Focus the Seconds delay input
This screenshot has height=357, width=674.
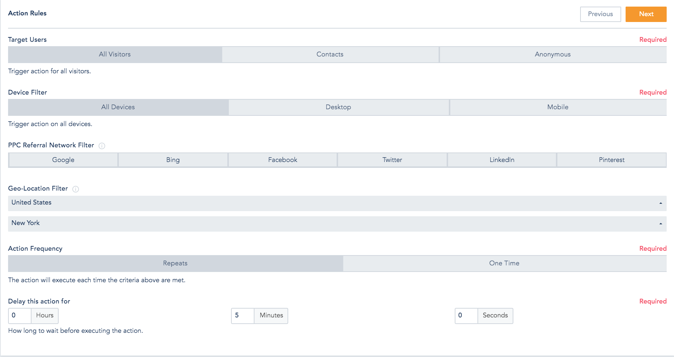pyautogui.click(x=466, y=316)
